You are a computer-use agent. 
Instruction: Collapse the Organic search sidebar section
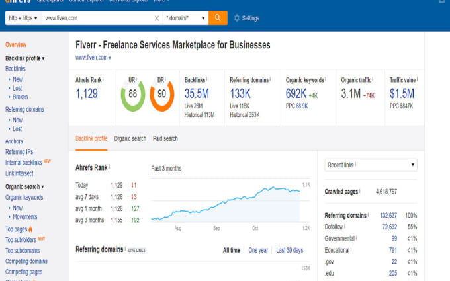click(24, 186)
